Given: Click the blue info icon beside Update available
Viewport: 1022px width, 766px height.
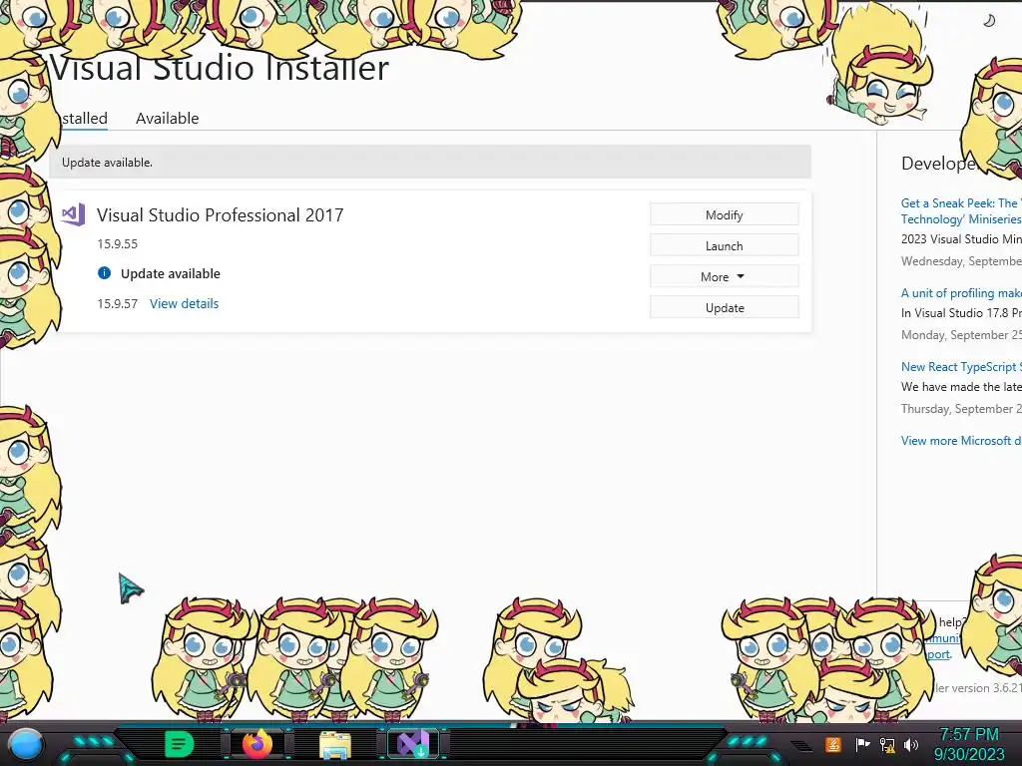Looking at the screenshot, I should (x=104, y=273).
